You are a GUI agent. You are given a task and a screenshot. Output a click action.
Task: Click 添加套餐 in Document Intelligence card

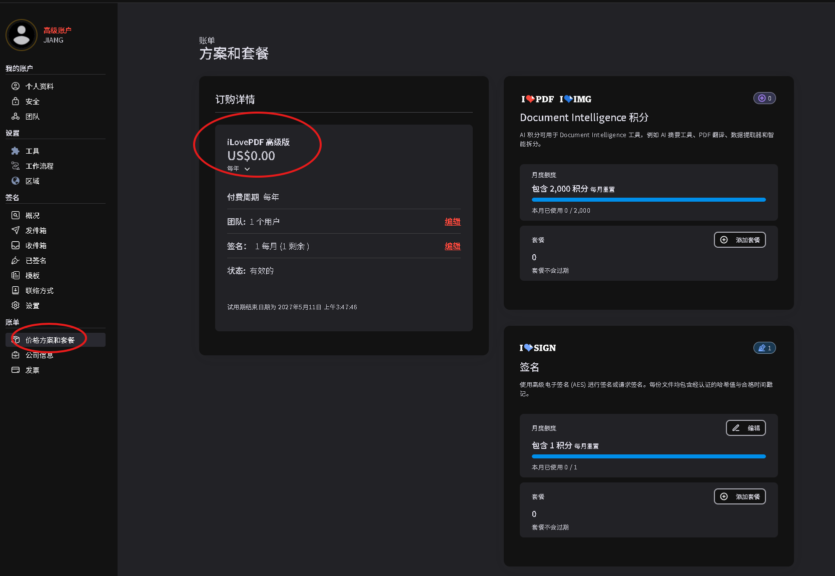740,240
